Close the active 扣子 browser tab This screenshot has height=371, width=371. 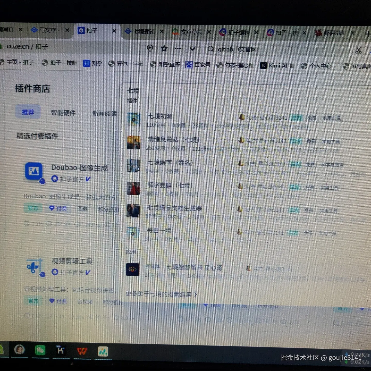[114, 31]
